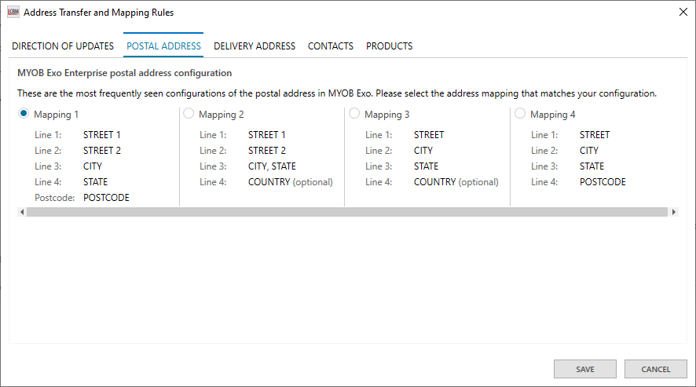Switch to the Products tab

389,46
